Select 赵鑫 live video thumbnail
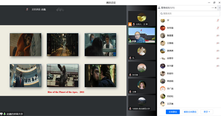Viewport: 221px width, 116px height. coord(142,35)
